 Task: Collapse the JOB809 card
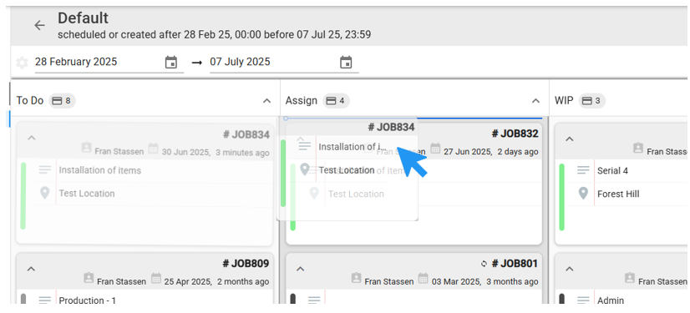point(31,269)
